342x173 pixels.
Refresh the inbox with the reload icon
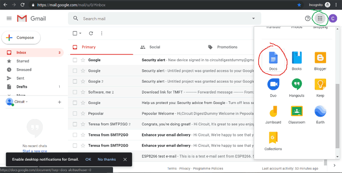click(x=91, y=33)
